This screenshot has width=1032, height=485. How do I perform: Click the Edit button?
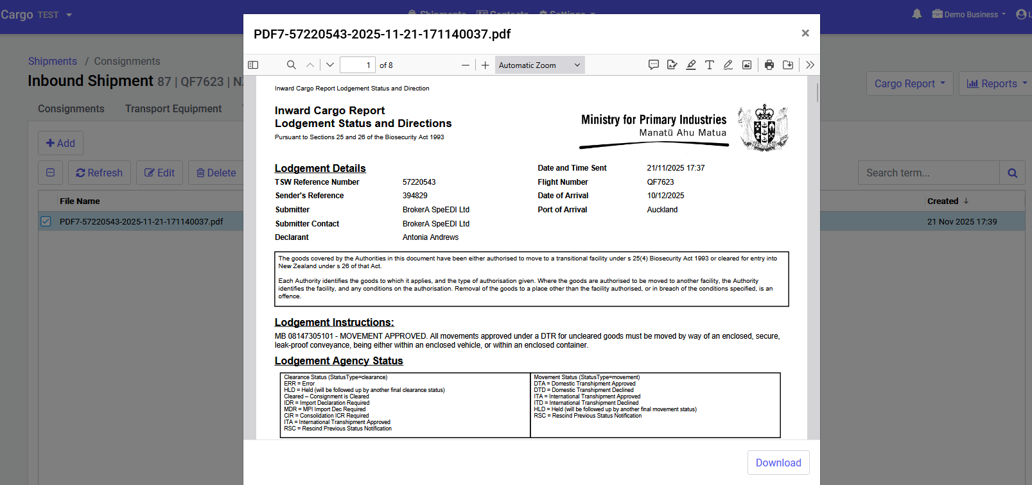159,173
